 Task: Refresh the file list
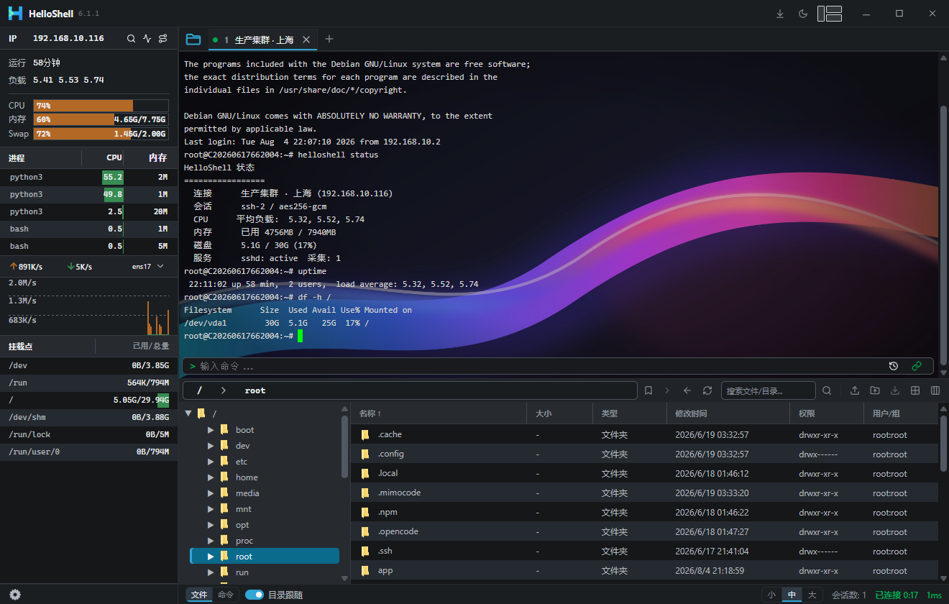(707, 390)
